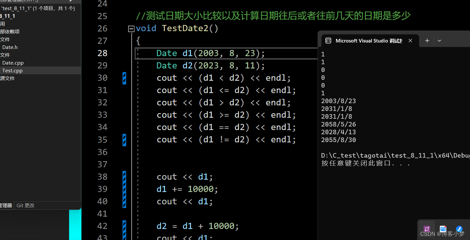Screen dimensions: 470x240
Task: Open Date.h in Solution Explorer
Action: 10,47
